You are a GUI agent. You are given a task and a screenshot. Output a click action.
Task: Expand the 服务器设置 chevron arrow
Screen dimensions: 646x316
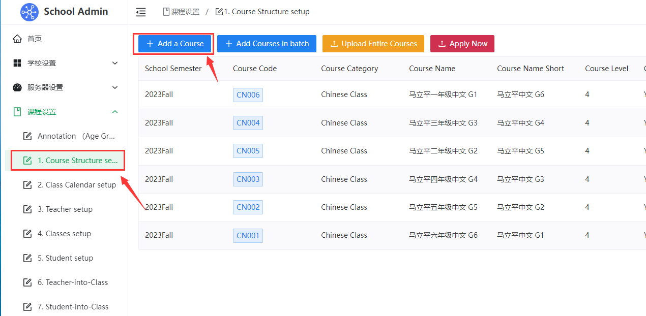pyautogui.click(x=115, y=87)
